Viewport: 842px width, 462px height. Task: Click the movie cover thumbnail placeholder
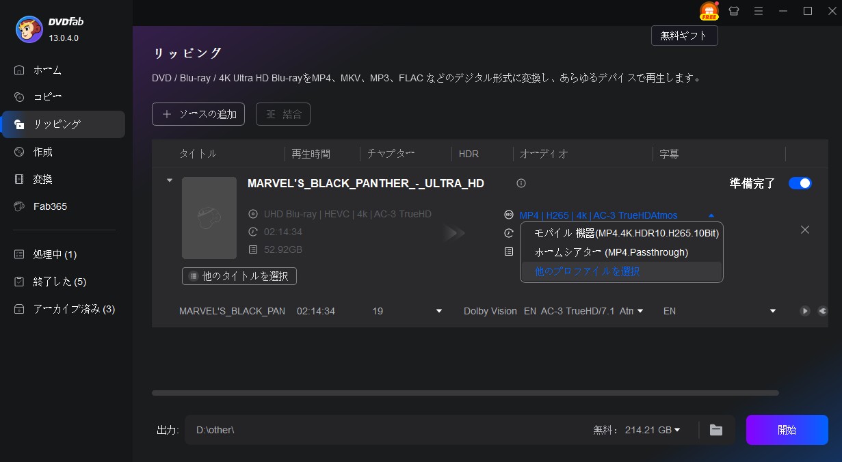pos(209,218)
